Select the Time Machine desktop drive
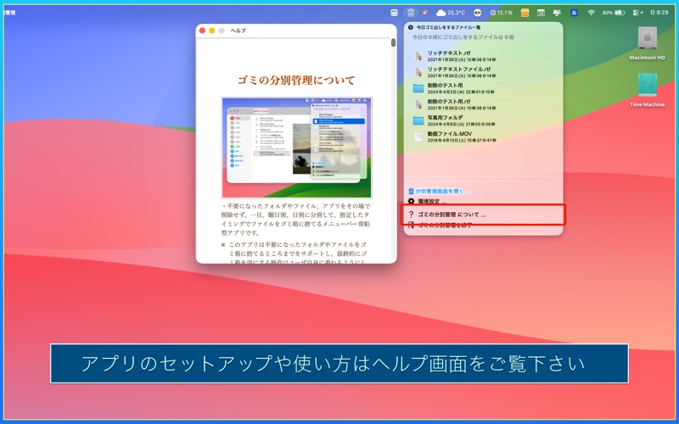The image size is (679, 424). [647, 90]
